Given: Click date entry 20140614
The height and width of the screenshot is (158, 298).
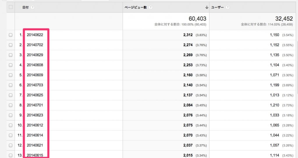Looking at the screenshot, I should [x=35, y=135].
